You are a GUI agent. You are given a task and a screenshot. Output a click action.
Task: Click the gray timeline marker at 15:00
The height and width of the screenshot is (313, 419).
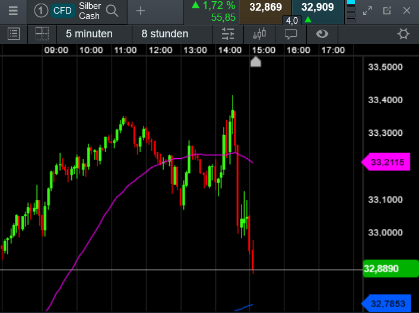point(256,62)
